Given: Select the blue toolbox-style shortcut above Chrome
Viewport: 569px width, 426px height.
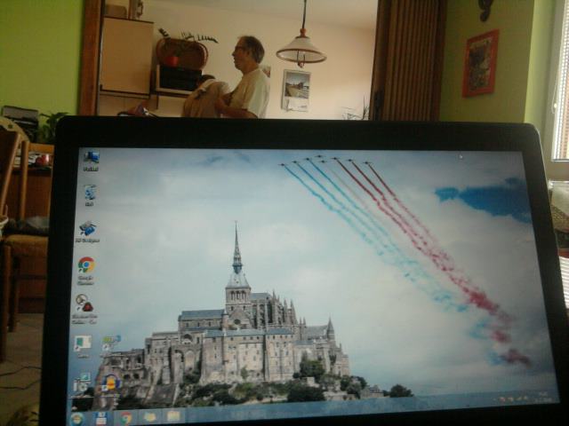Looking at the screenshot, I should [x=87, y=232].
